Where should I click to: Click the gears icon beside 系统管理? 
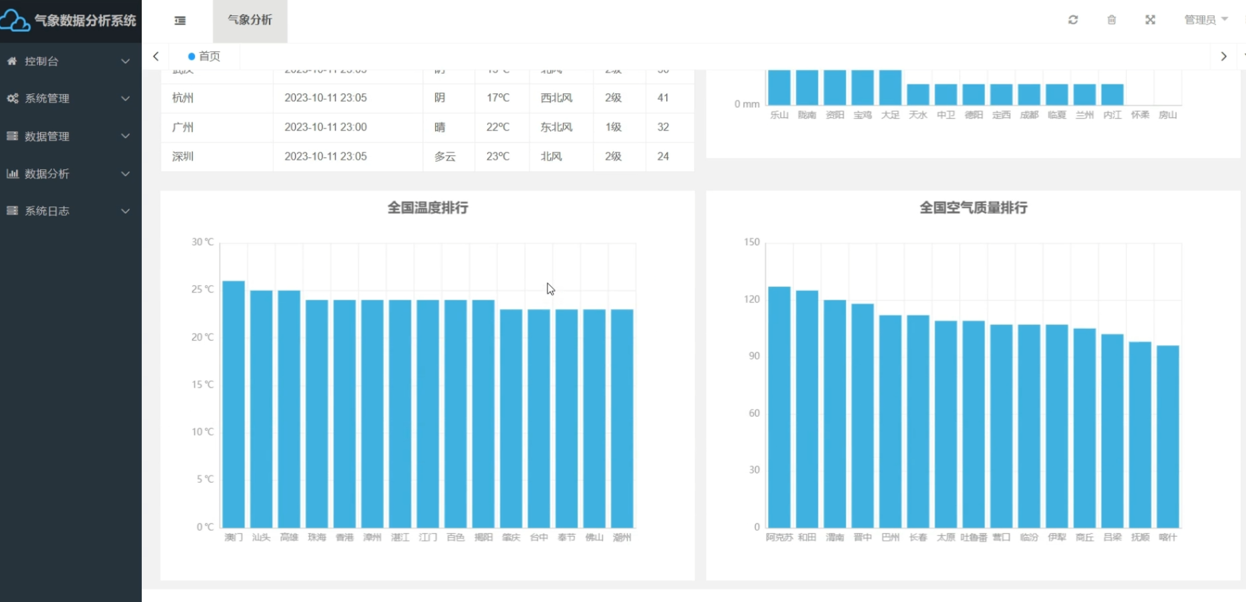tap(12, 99)
